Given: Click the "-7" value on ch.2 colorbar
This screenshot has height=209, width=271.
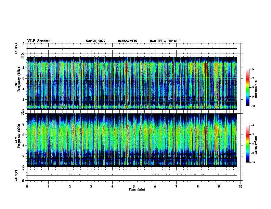Looking at the screenshot, I should [x=253, y=134].
